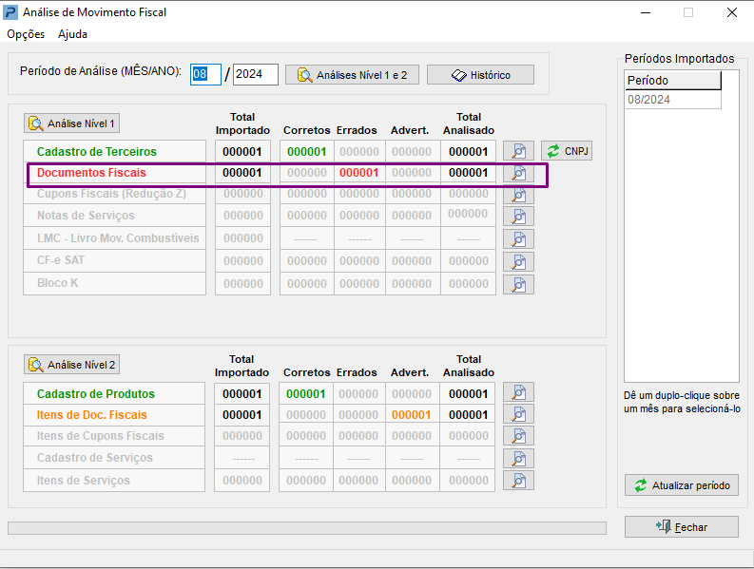Click the Itens de Doc. Fiscais label

point(92,415)
